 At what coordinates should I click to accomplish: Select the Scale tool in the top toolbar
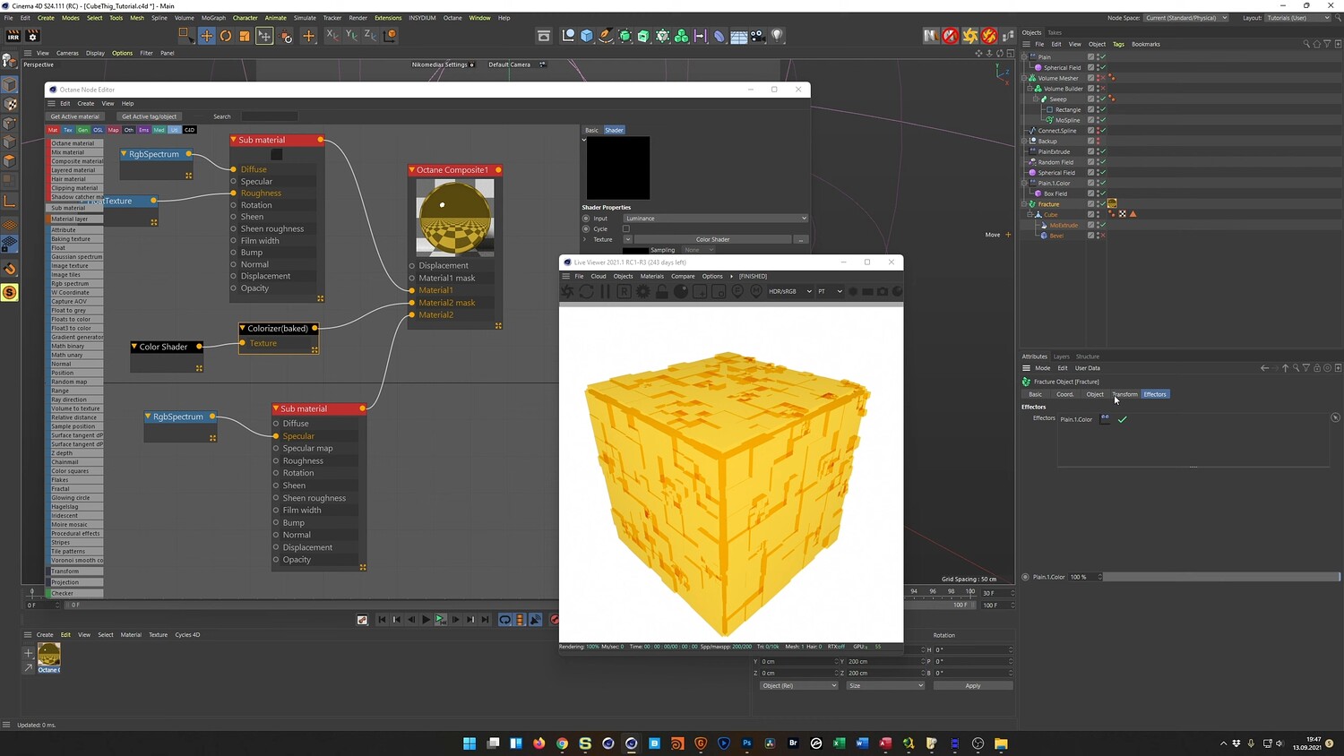pyautogui.click(x=245, y=36)
